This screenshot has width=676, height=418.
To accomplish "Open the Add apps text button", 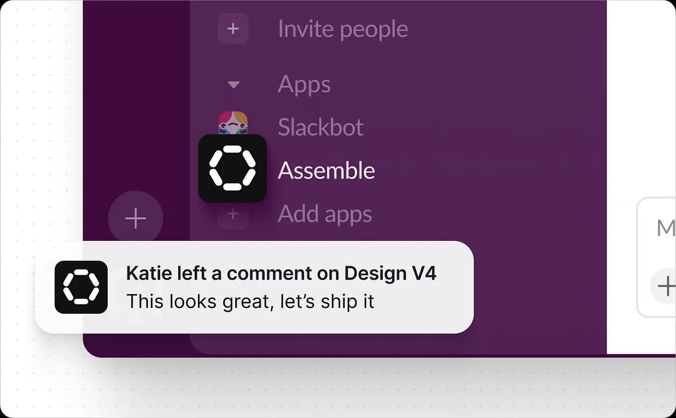I will coord(324,214).
